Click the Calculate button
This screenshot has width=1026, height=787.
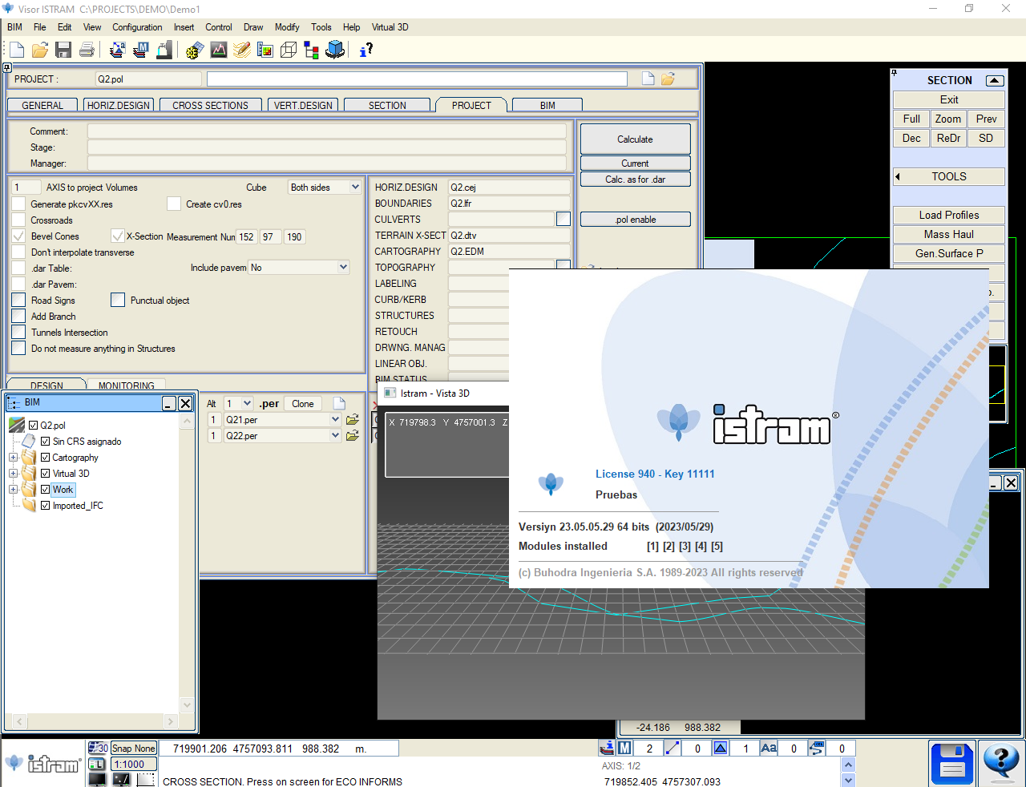point(635,139)
